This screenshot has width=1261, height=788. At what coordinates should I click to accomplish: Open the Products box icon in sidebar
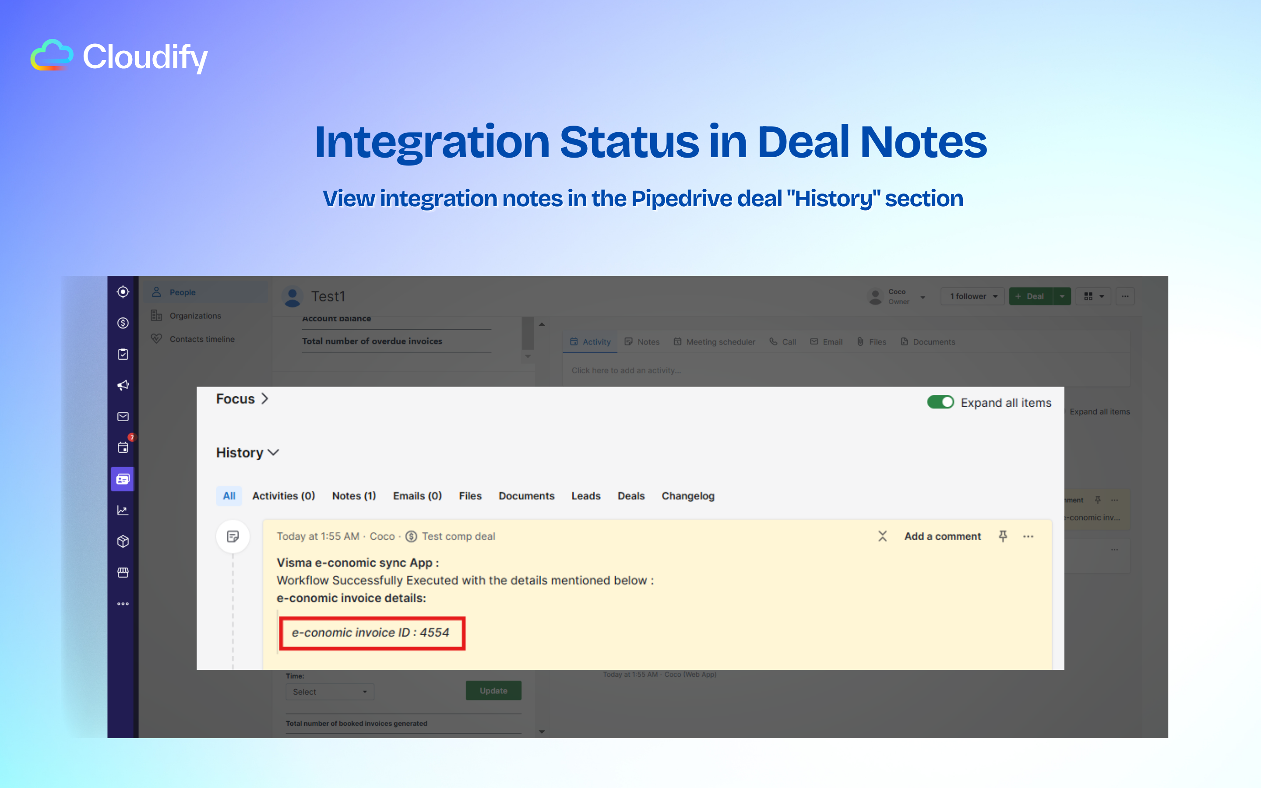tap(123, 542)
